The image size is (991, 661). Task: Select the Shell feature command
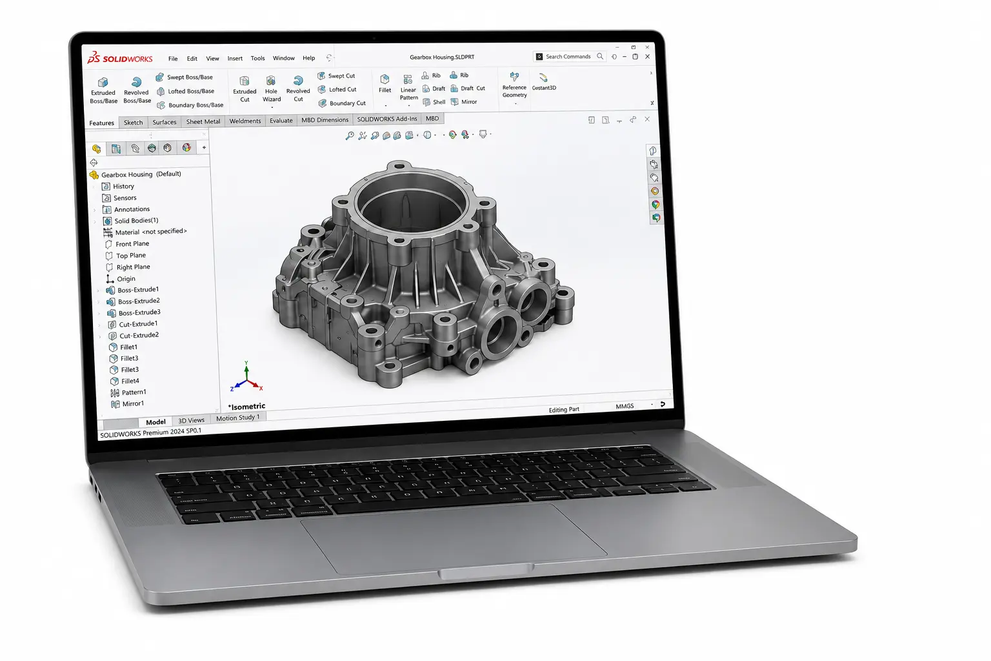tap(434, 102)
